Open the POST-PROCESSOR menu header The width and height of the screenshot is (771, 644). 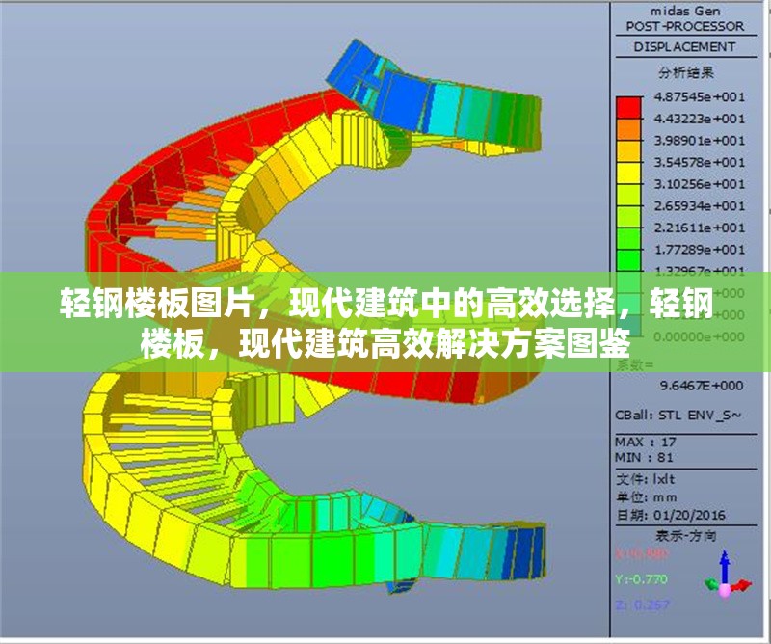(x=686, y=26)
